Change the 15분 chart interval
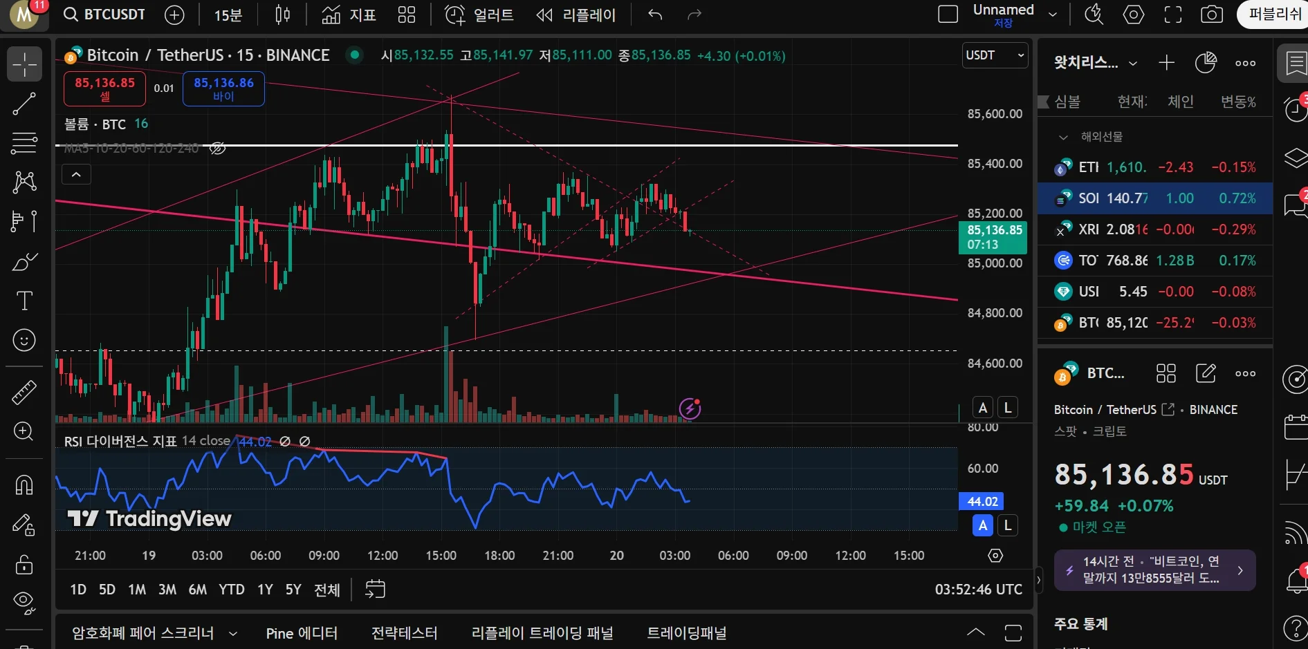The width and height of the screenshot is (1308, 649). 228,15
